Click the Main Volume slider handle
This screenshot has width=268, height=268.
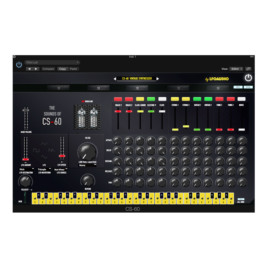coord(26,110)
